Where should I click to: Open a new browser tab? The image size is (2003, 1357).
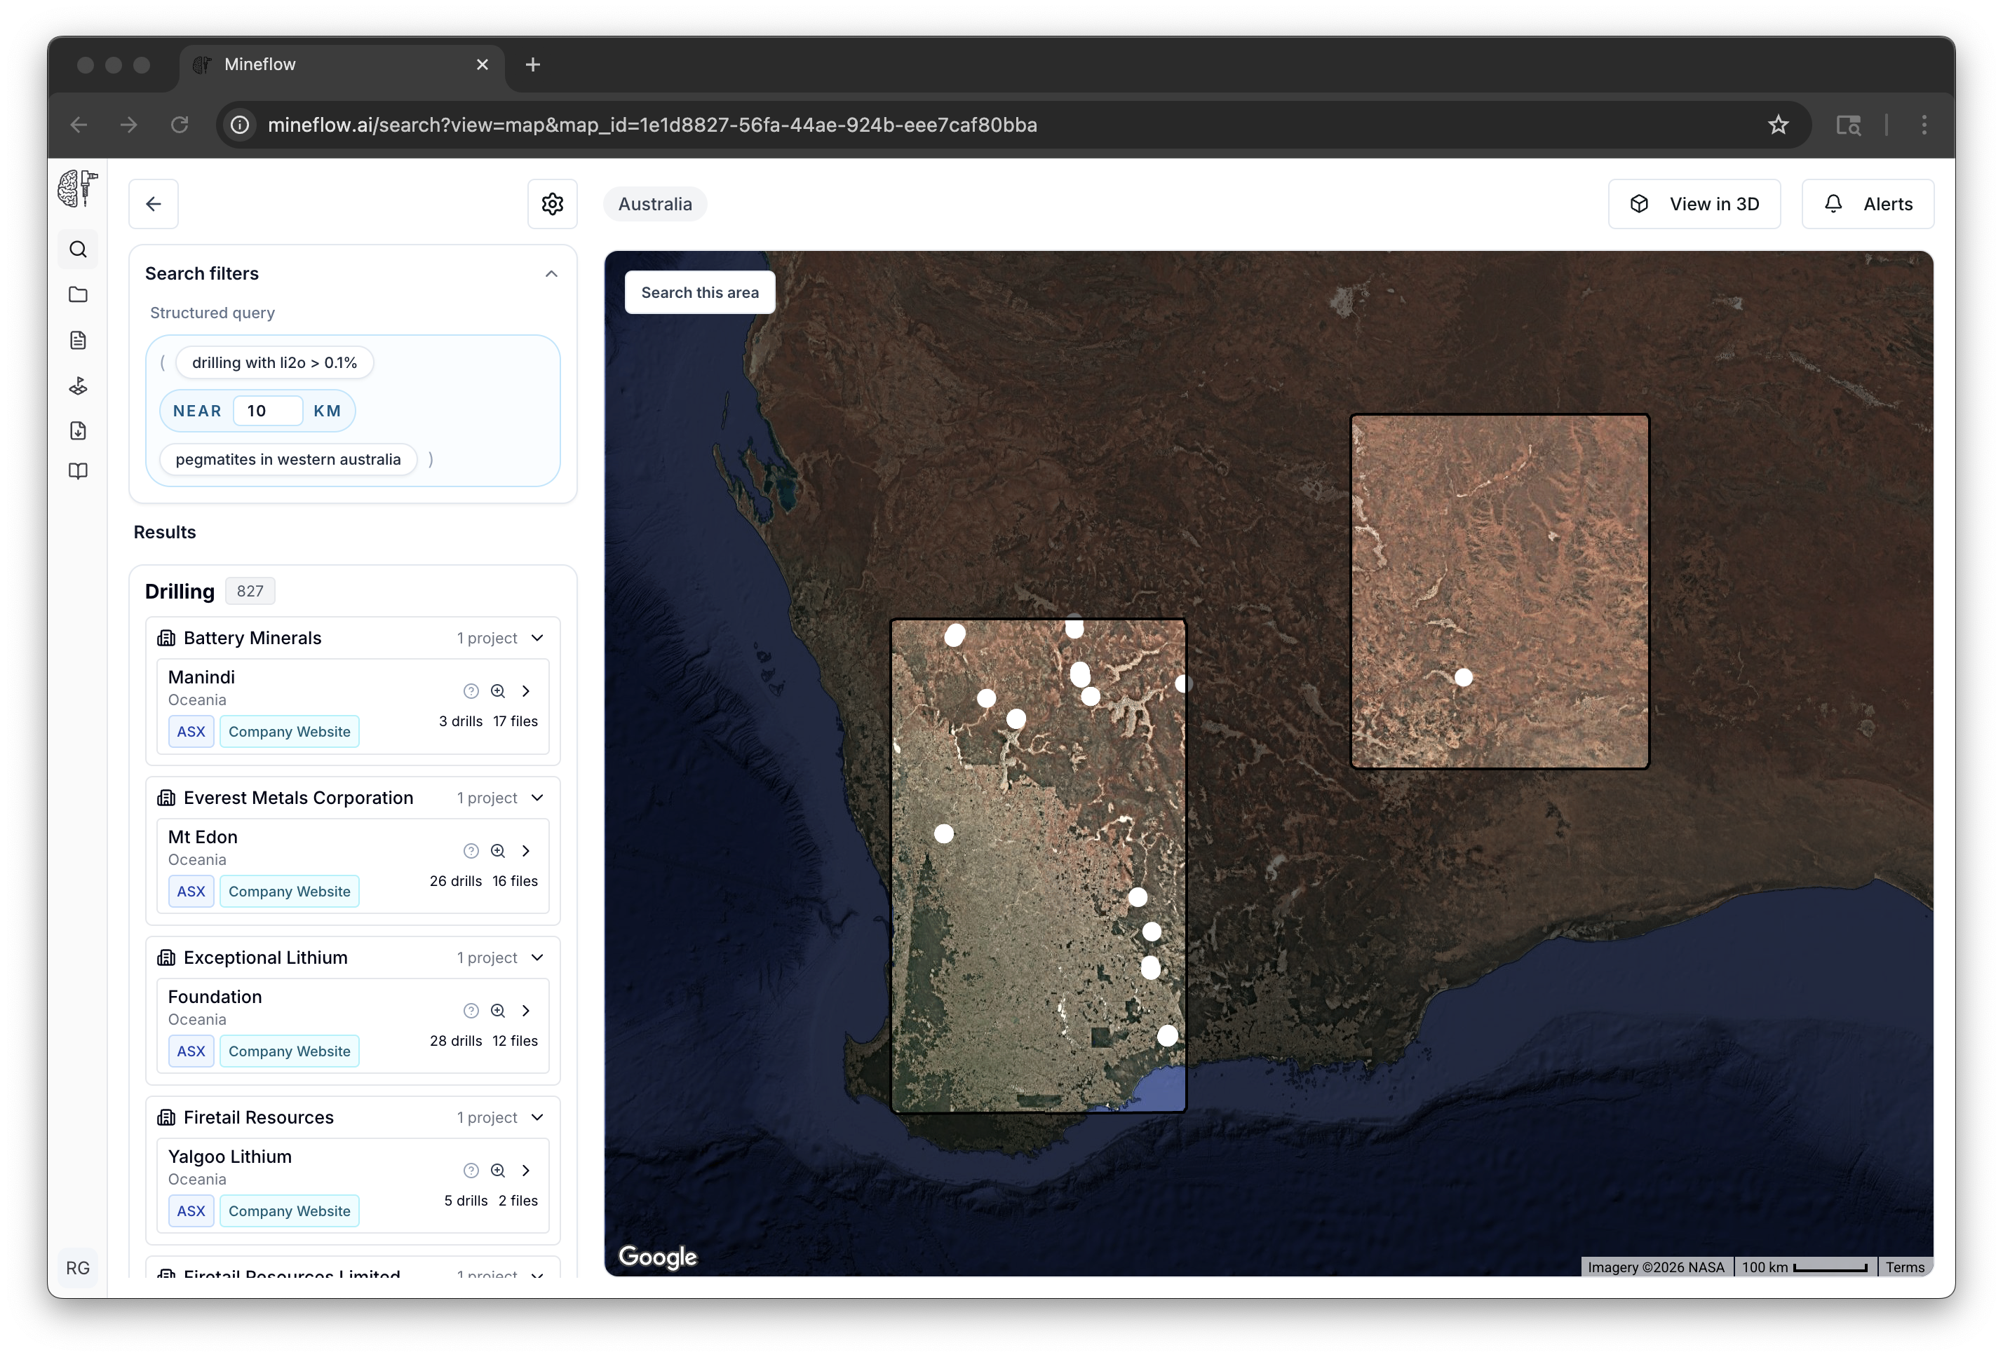coord(532,64)
